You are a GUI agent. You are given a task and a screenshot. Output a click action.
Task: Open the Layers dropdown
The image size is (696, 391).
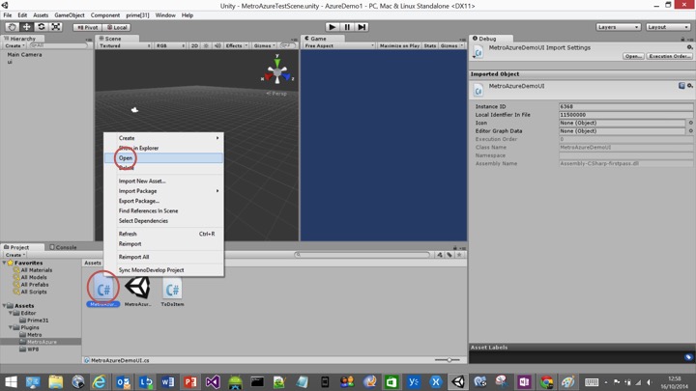point(618,27)
